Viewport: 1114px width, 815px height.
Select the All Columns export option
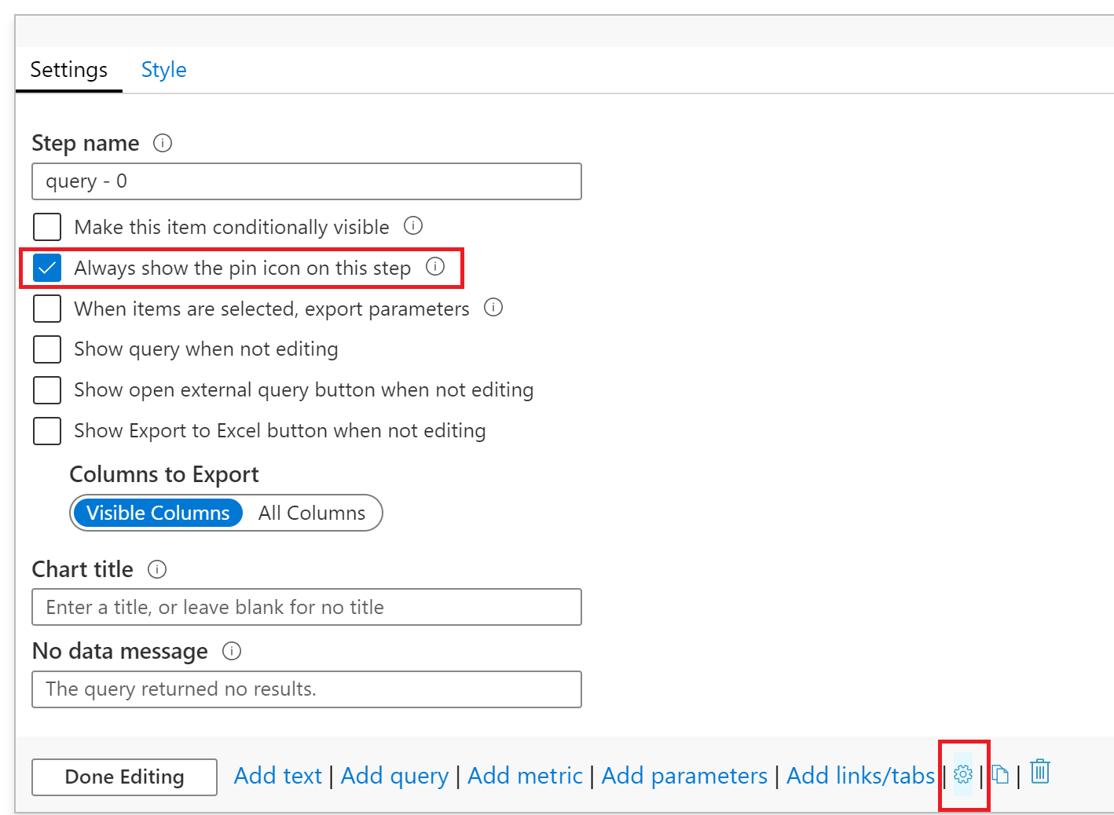tap(312, 513)
